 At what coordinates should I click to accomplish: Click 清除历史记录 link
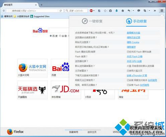coord(134,38)
